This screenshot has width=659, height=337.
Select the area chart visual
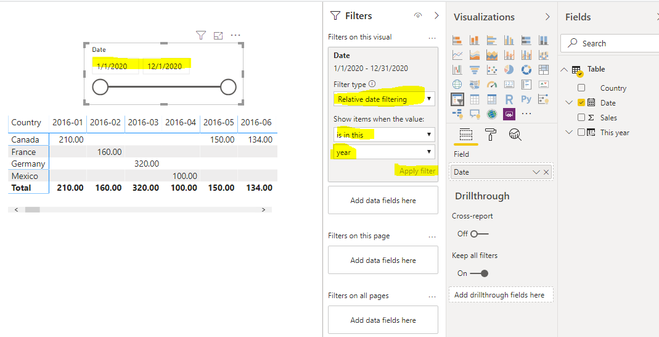click(475, 55)
